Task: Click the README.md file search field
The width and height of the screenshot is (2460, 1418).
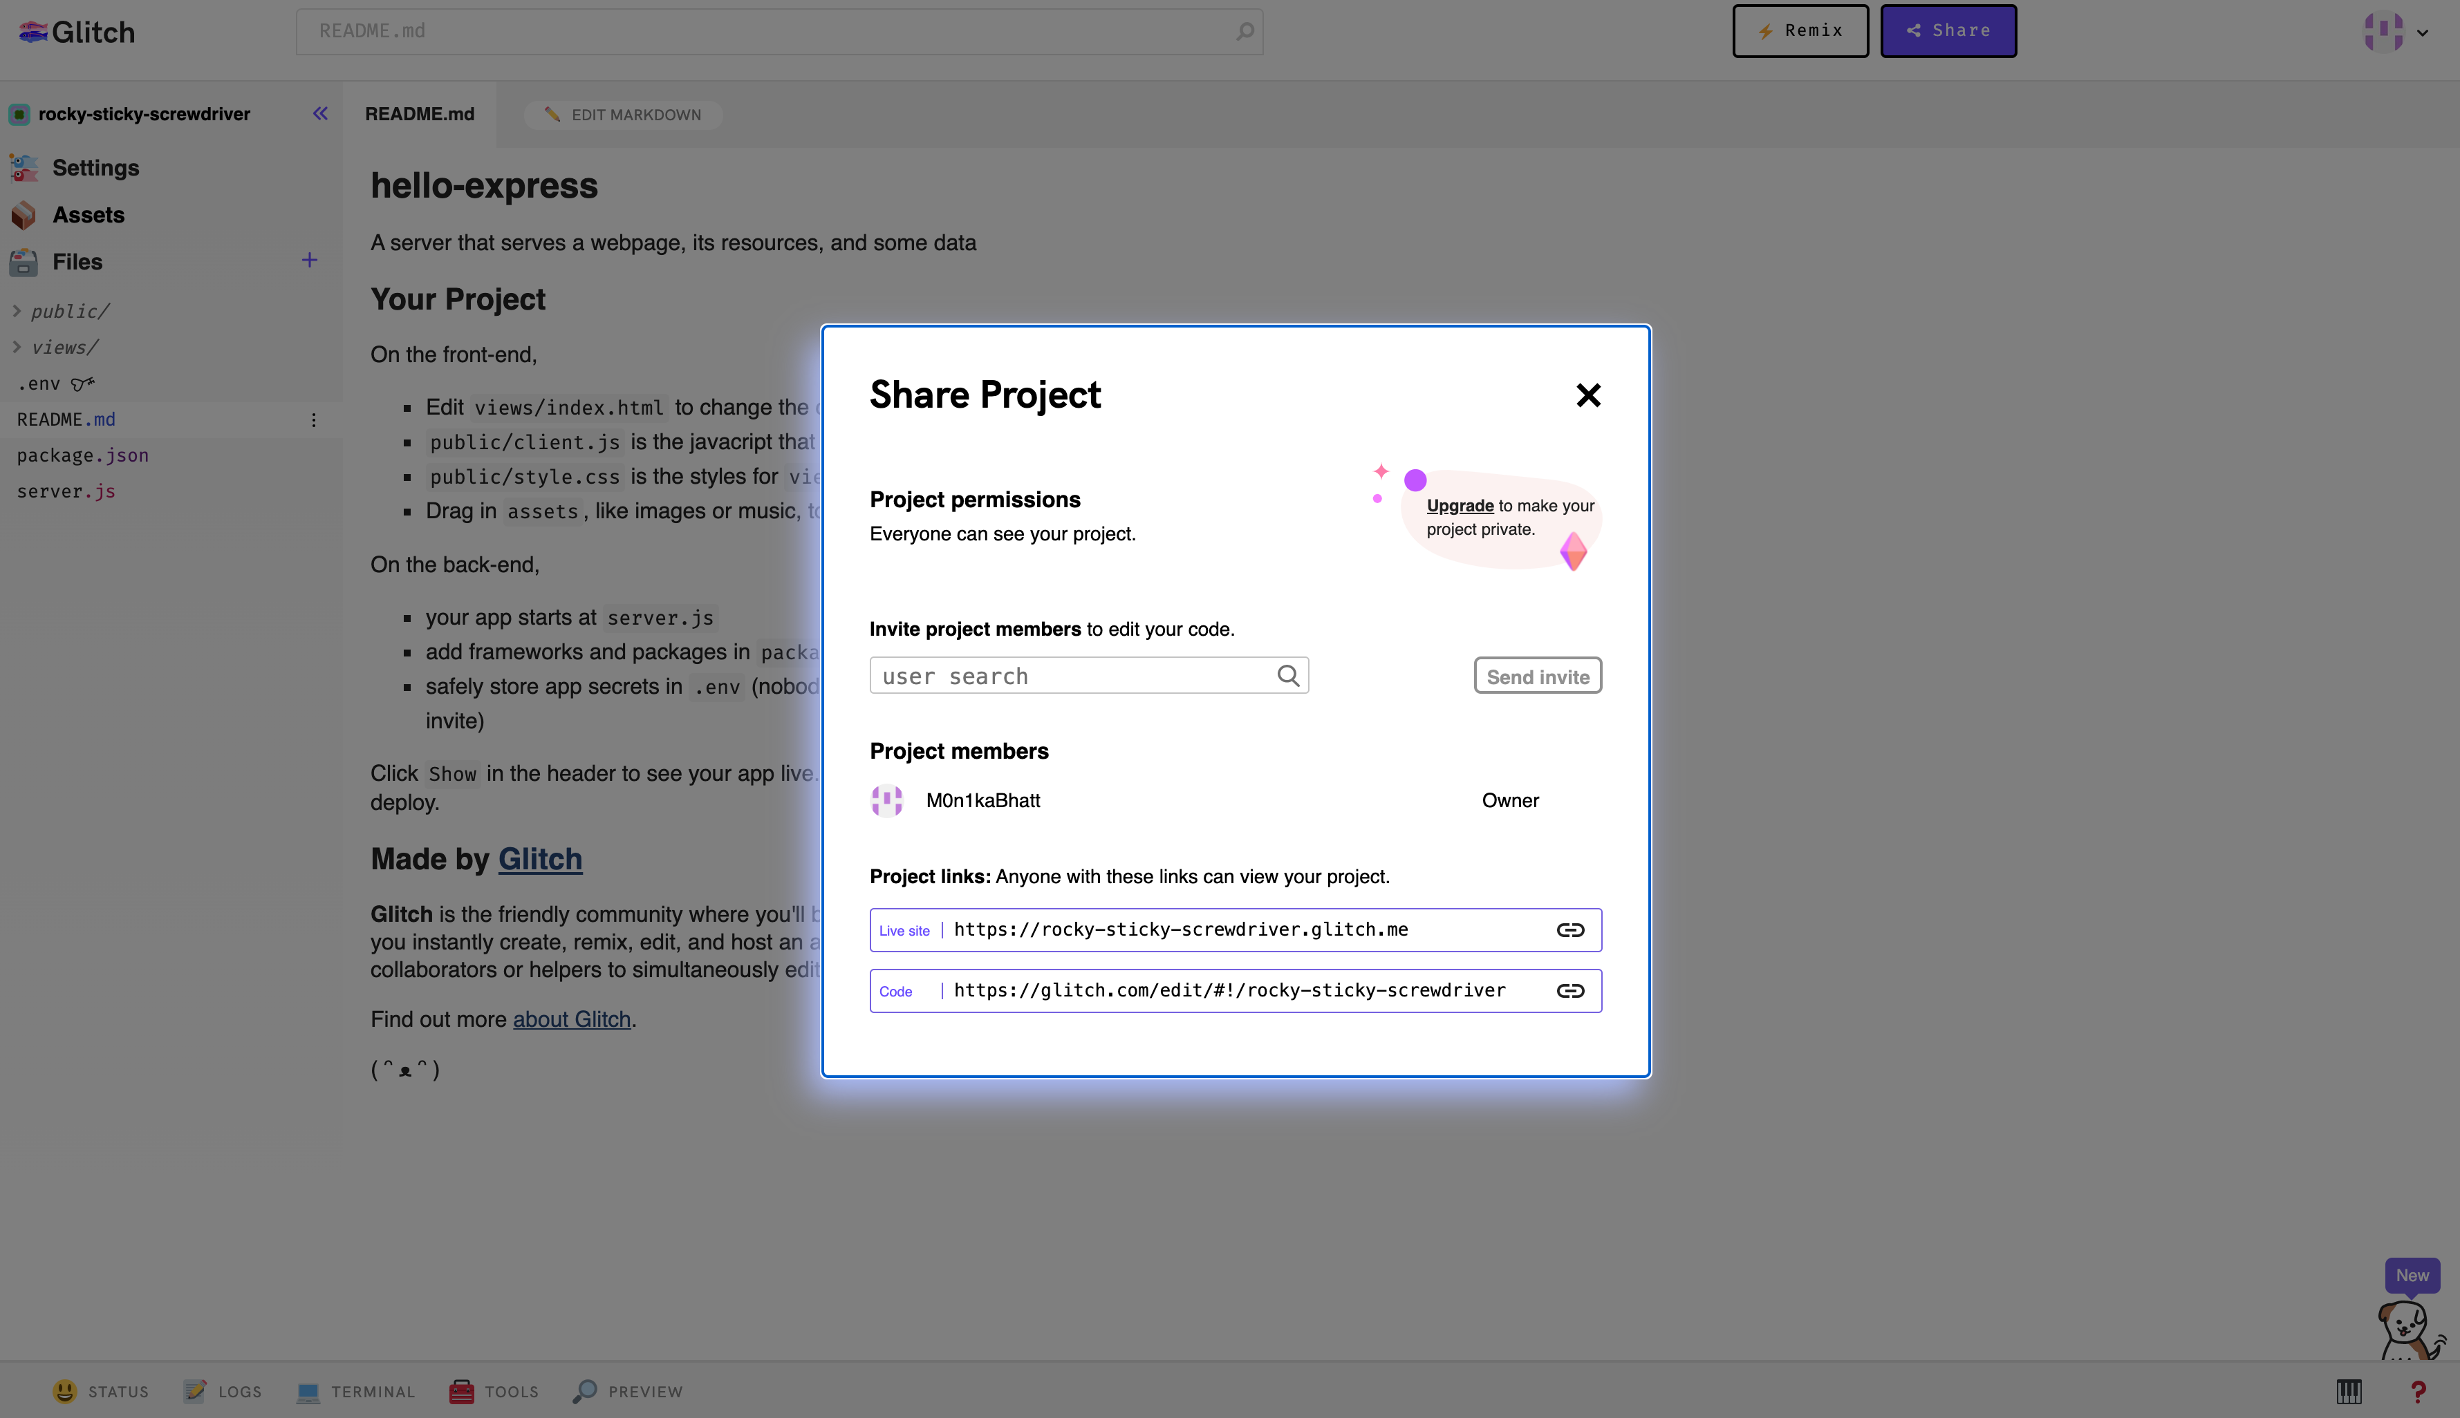Action: [x=779, y=31]
